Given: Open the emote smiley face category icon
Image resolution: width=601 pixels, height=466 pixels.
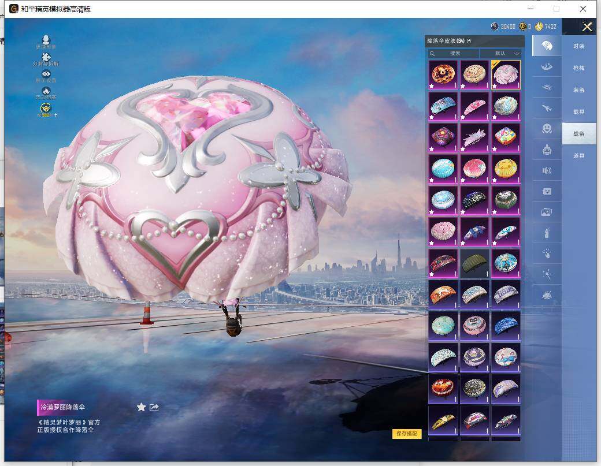Looking at the screenshot, I should [547, 129].
